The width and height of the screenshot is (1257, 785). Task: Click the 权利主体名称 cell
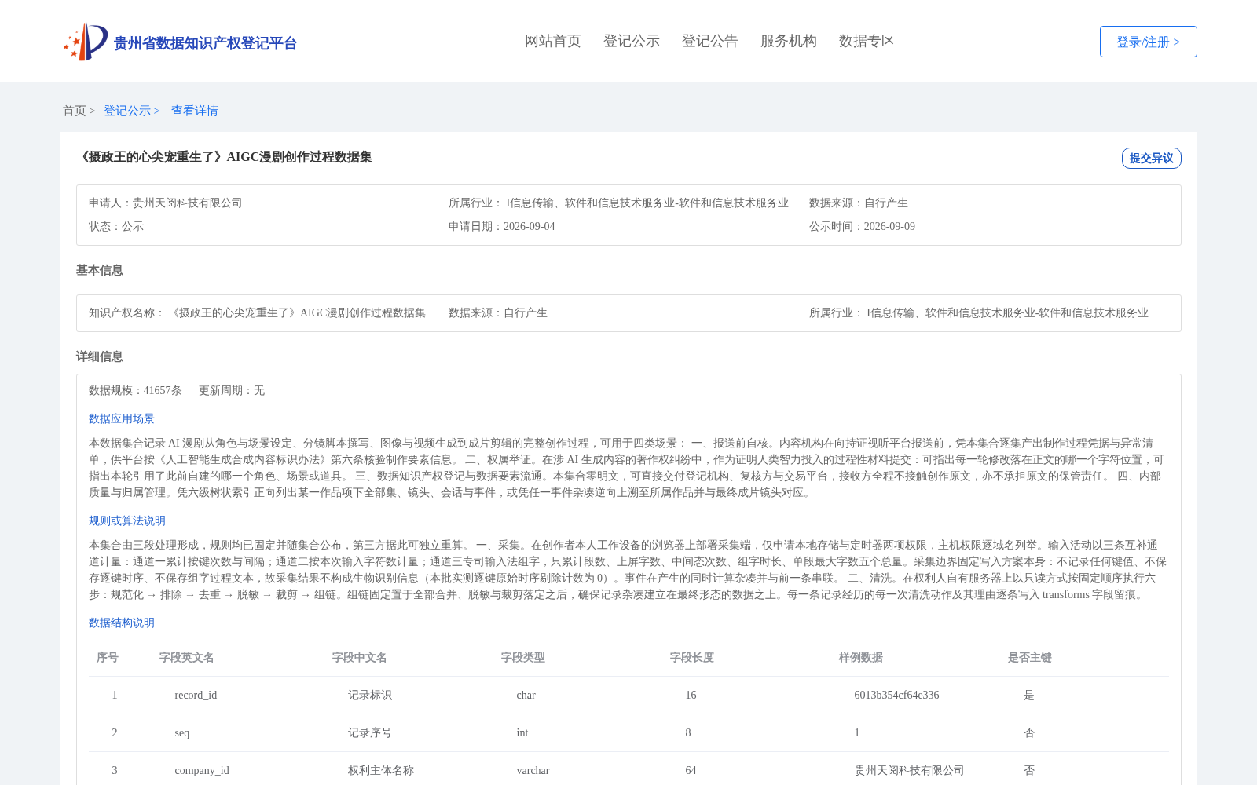tap(381, 770)
